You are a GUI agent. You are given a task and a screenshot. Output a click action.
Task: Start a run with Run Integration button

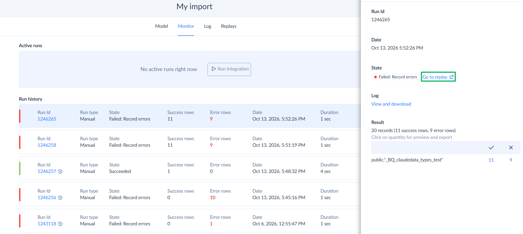point(229,69)
